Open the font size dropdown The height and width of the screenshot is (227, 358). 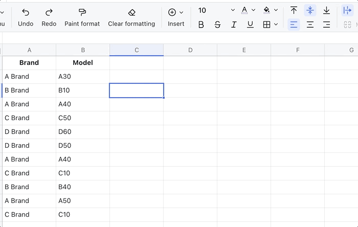[233, 10]
